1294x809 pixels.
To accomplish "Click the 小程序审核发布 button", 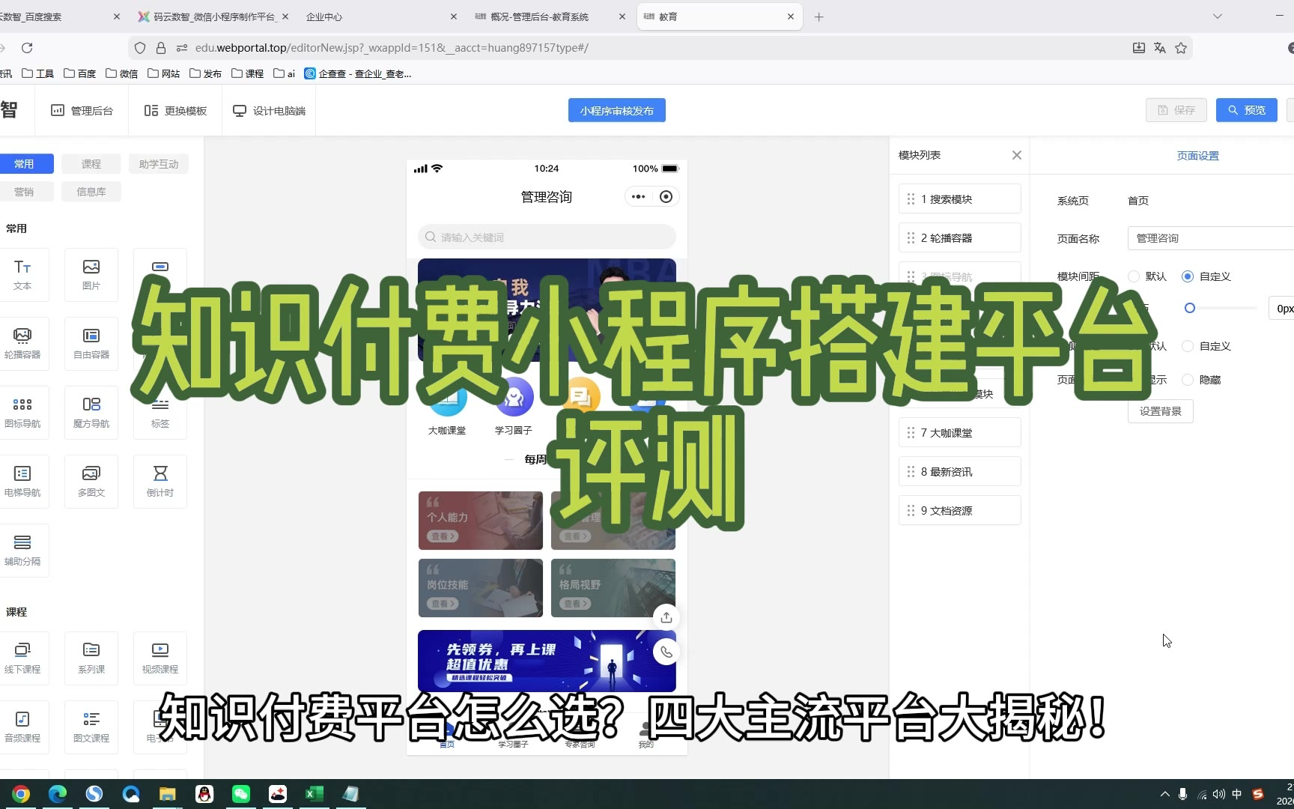I will 616,111.
